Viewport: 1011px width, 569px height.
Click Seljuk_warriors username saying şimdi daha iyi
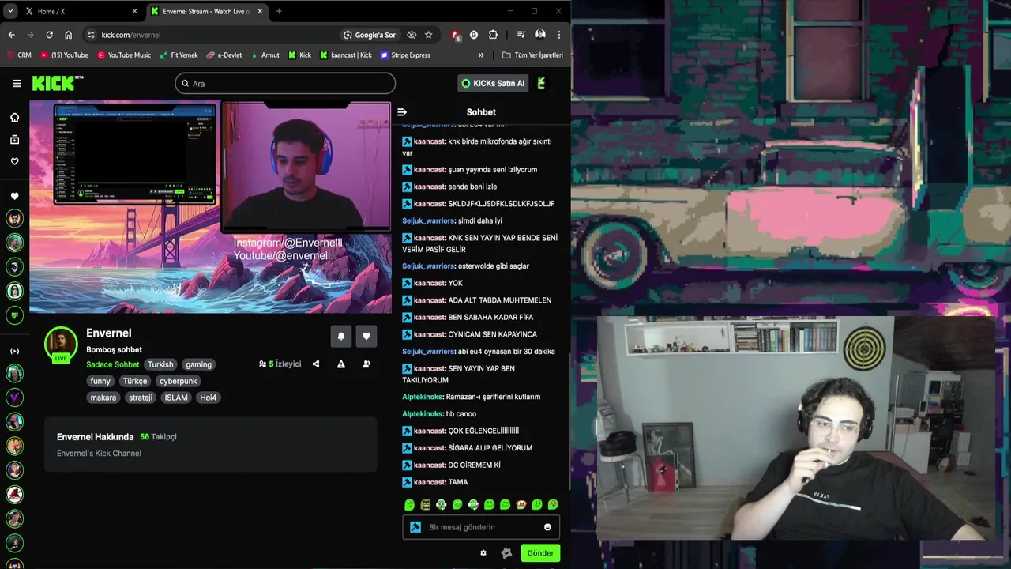click(x=428, y=220)
